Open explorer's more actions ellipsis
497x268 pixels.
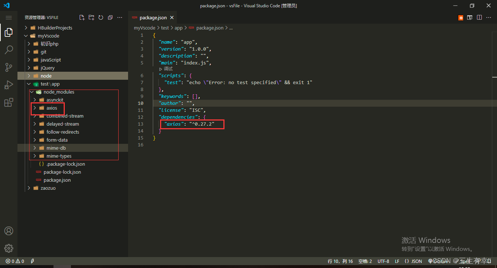120,17
